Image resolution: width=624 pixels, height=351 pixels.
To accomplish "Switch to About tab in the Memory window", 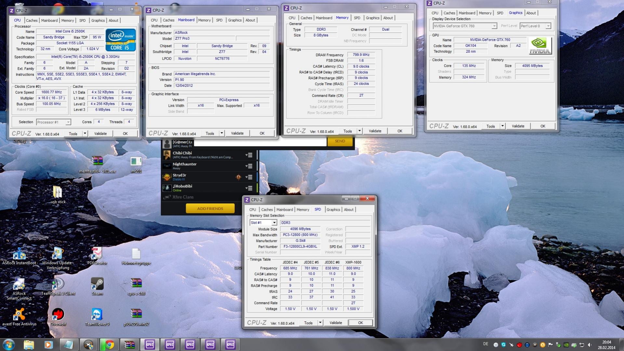I will 388,18.
